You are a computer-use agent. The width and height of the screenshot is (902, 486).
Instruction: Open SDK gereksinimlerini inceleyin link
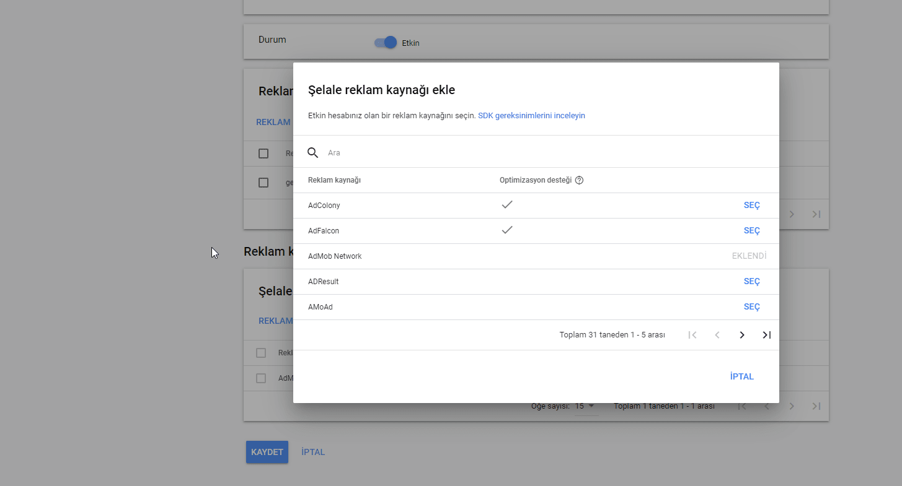[531, 116]
